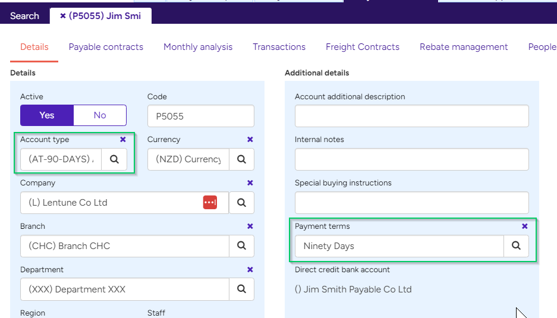
Task: Set Active toggle to Yes
Action: coord(47,115)
